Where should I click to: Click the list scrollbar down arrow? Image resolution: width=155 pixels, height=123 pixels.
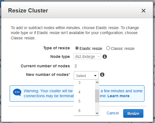click(97, 113)
